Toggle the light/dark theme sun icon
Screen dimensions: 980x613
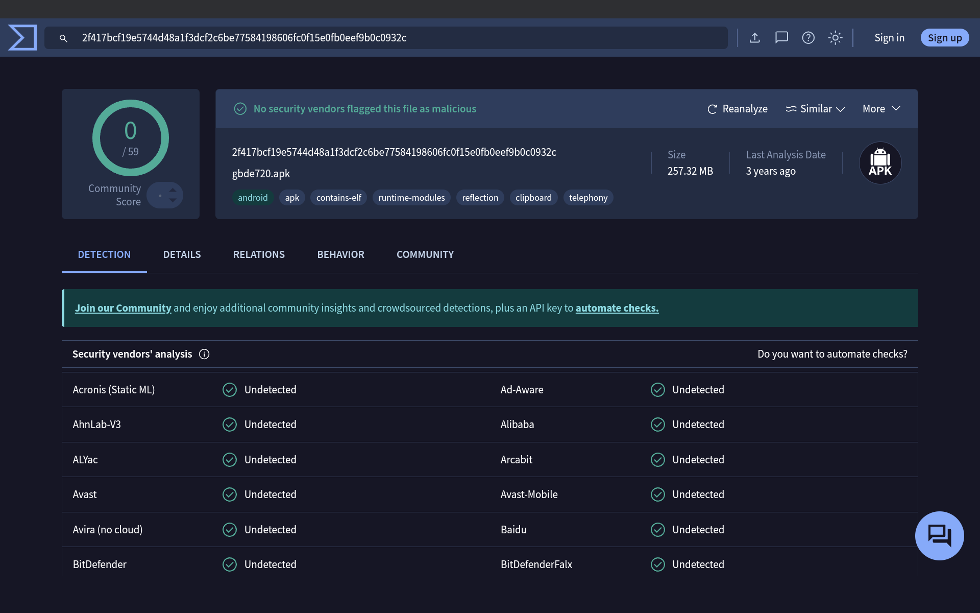click(x=835, y=38)
